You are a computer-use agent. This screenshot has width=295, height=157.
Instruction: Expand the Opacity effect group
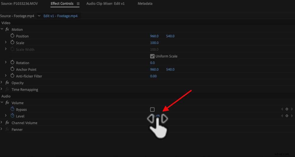click(x=2, y=82)
